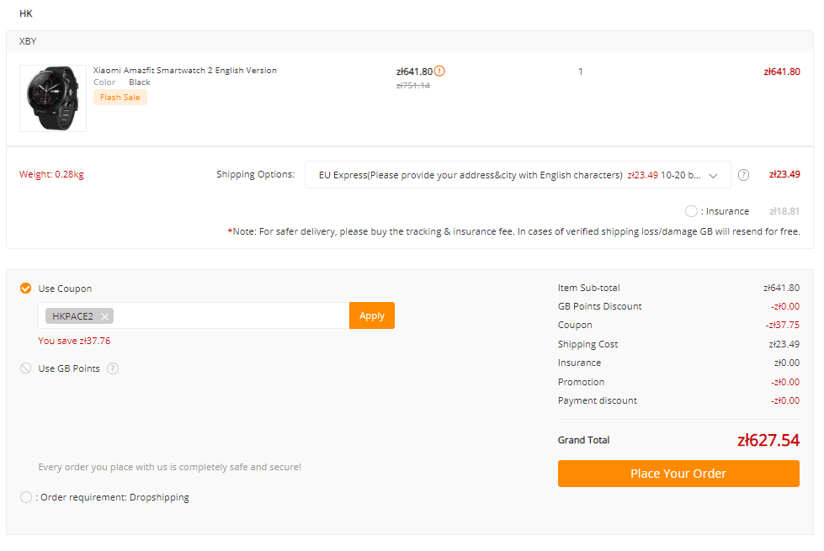824x551 pixels.
Task: Uncheck the Use Coupon checkbox
Action: tap(26, 288)
